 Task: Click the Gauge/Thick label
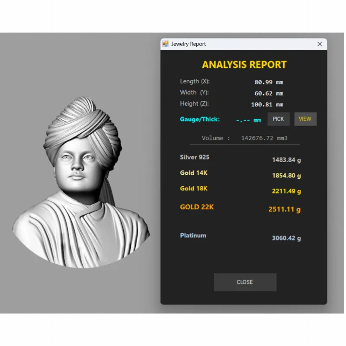click(200, 119)
